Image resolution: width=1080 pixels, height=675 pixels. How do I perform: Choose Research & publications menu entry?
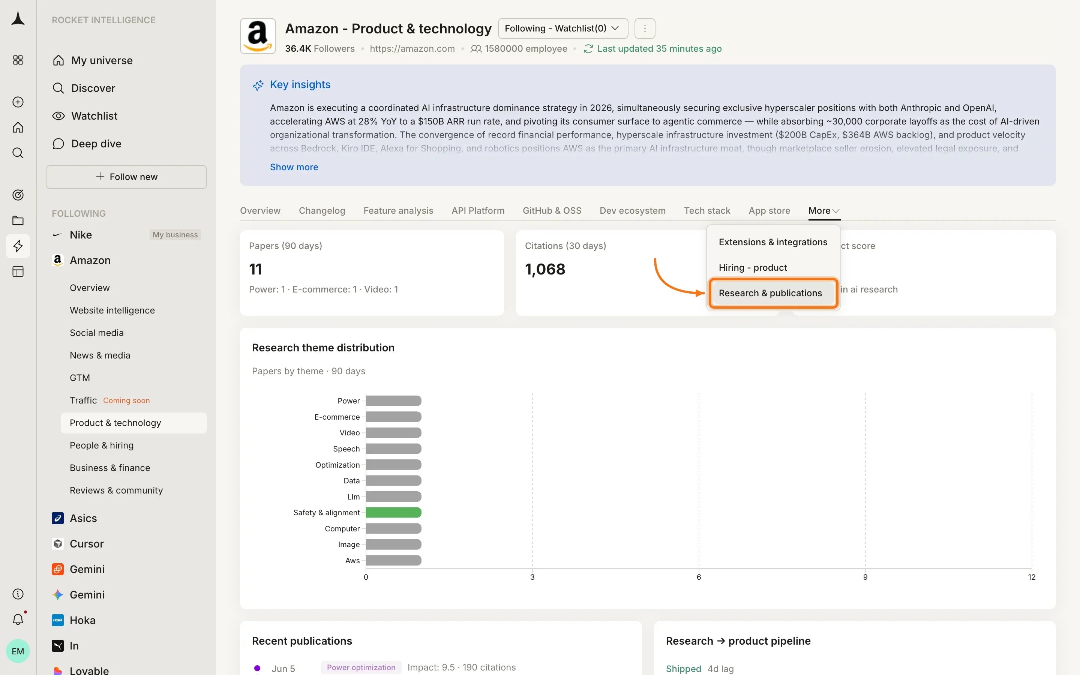[772, 293]
